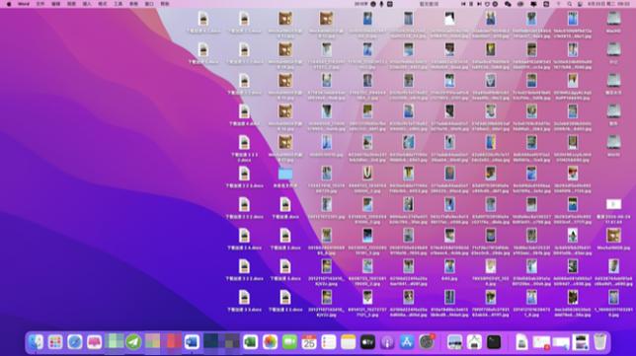Open the Apple menu
Screen dimensions: 636x356
click(9, 4)
